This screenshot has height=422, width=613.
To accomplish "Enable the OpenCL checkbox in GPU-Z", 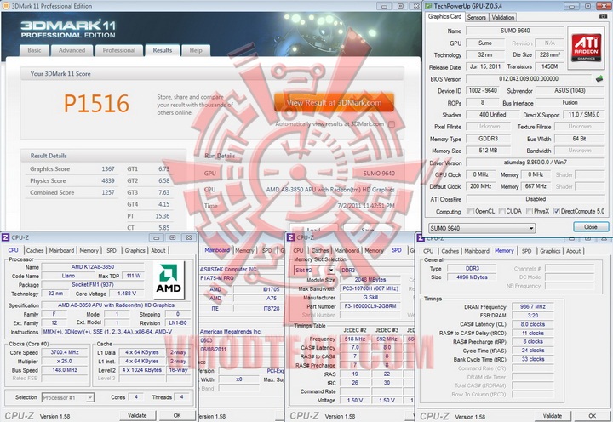I will [x=471, y=211].
